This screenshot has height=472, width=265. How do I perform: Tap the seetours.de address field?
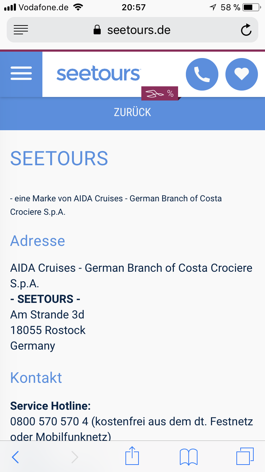click(132, 30)
